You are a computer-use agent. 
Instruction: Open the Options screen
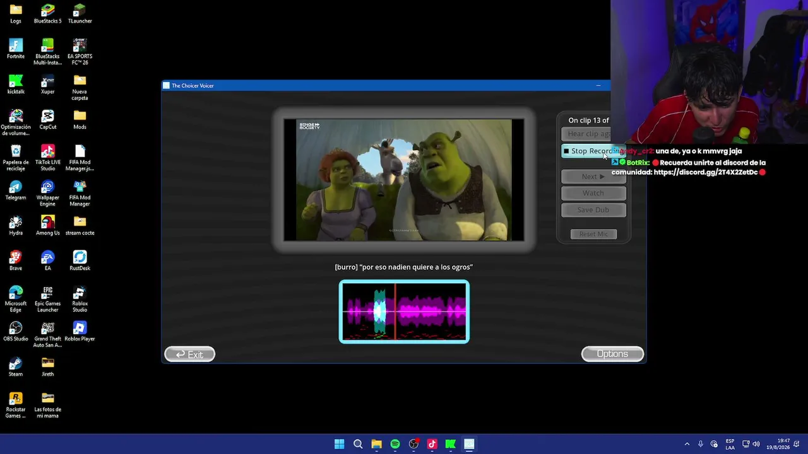click(x=612, y=354)
